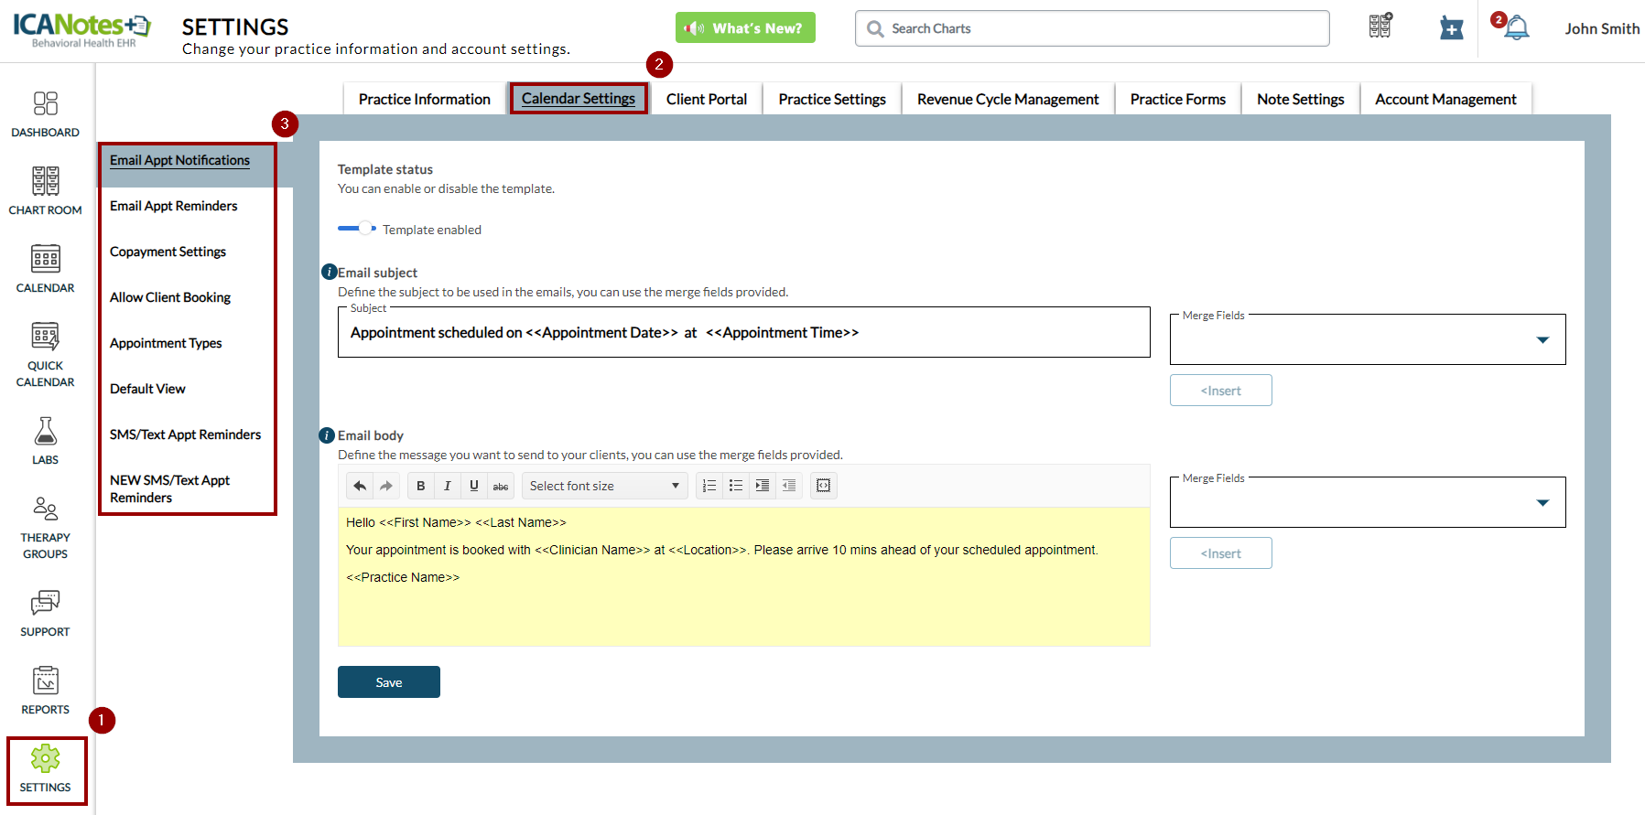The height and width of the screenshot is (815, 1645).
Task: Switch to the Client Portal tab
Action: point(706,99)
